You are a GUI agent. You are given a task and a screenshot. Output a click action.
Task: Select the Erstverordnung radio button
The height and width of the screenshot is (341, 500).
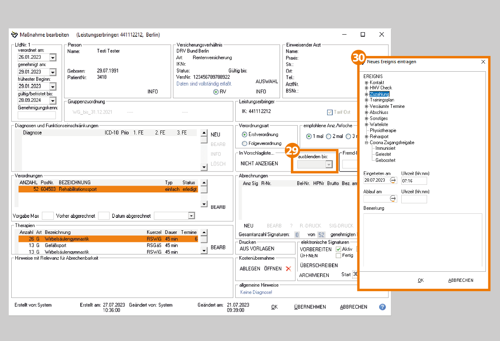pos(244,134)
